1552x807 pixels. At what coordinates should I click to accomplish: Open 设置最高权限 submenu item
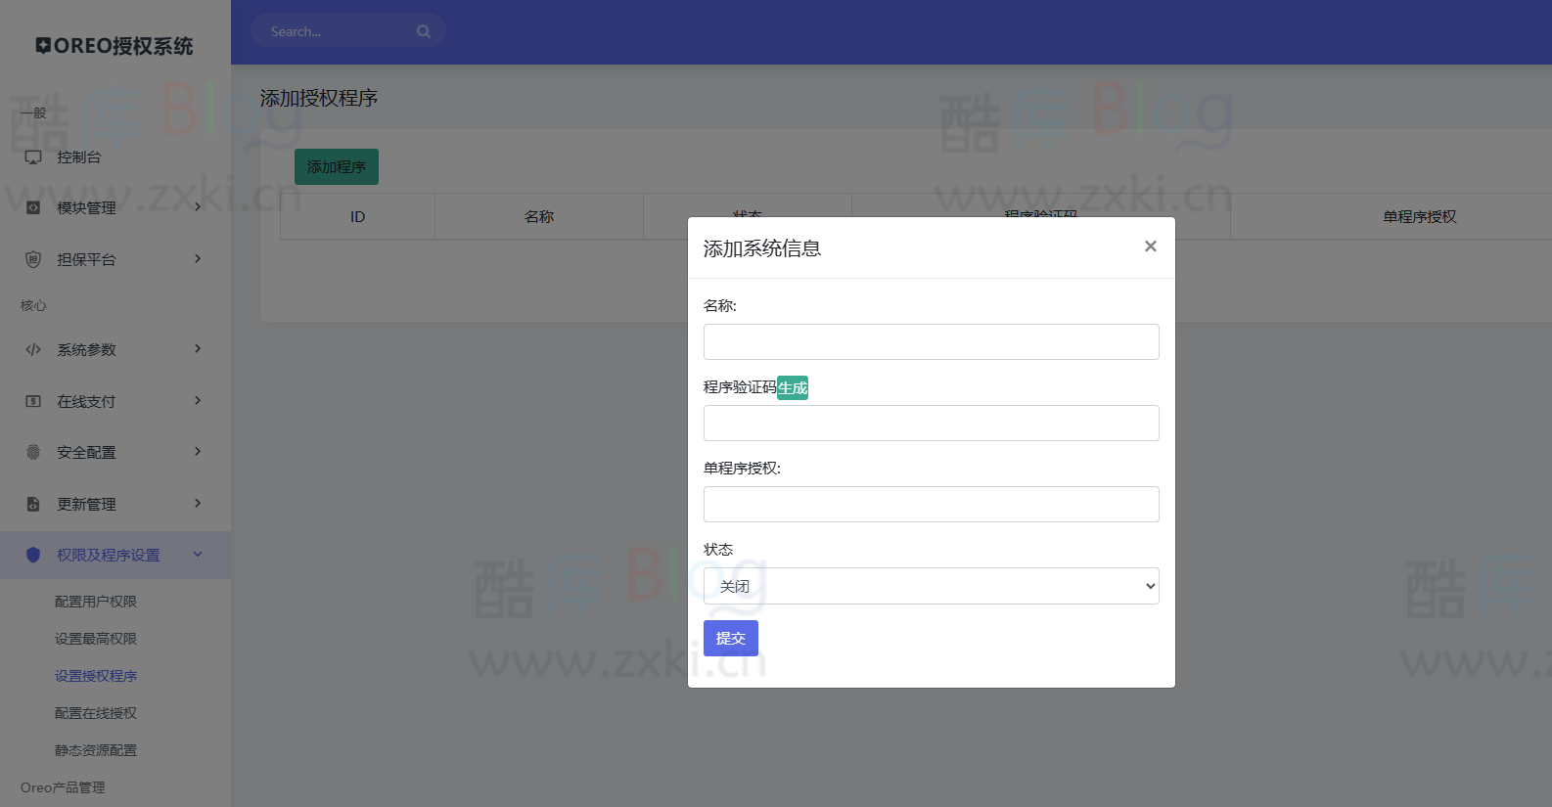(96, 639)
